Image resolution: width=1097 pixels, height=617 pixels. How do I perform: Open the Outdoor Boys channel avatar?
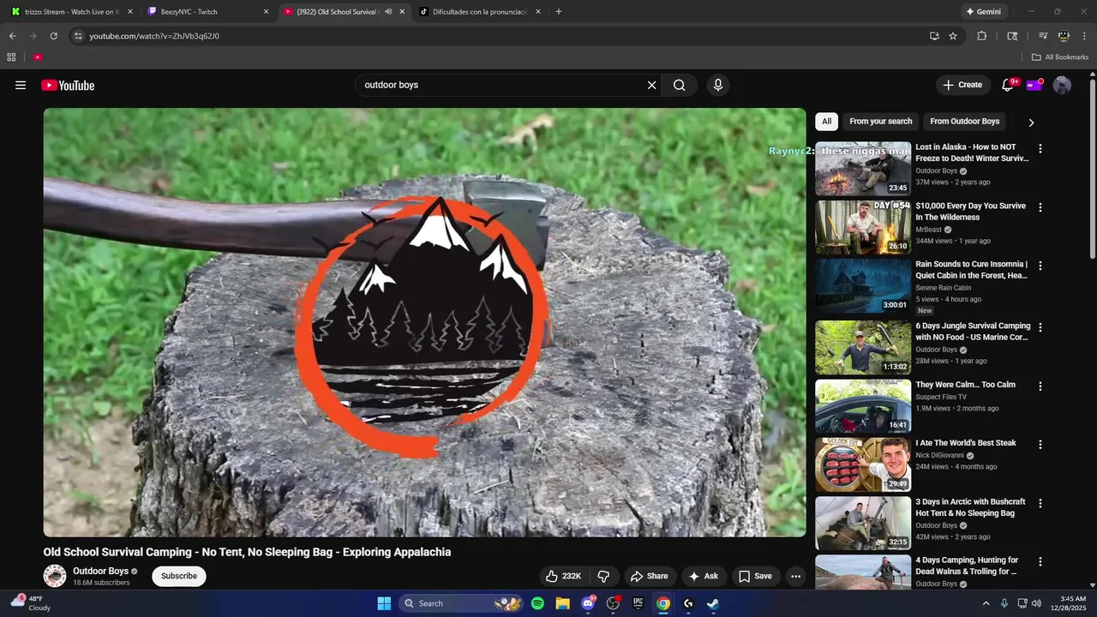pyautogui.click(x=55, y=576)
